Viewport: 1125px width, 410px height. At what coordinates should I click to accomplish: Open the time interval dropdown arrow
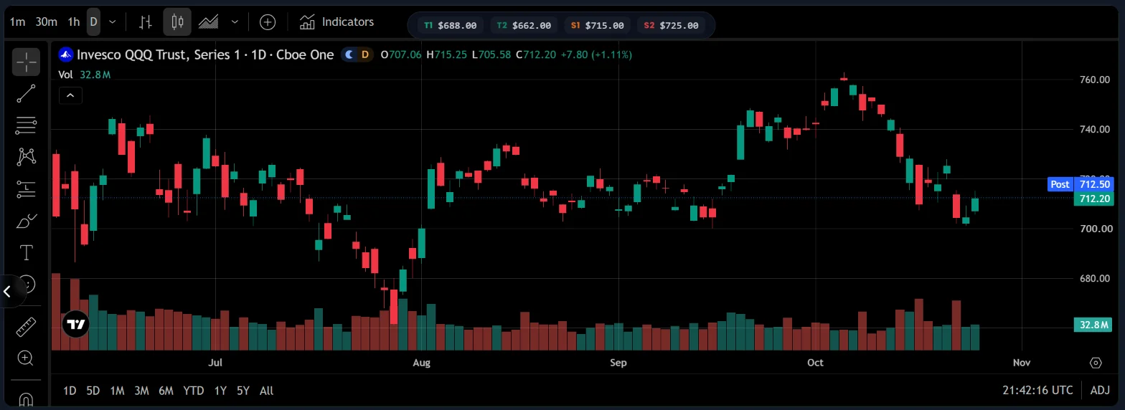coord(113,22)
